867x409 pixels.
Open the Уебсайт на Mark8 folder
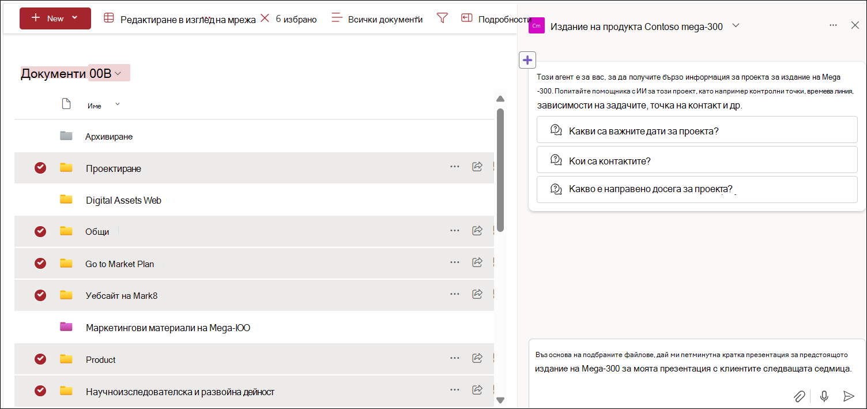click(122, 295)
